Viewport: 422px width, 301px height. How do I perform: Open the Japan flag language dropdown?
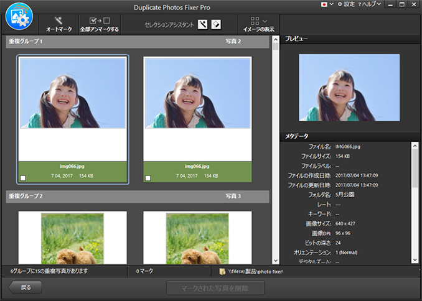(x=327, y=4)
